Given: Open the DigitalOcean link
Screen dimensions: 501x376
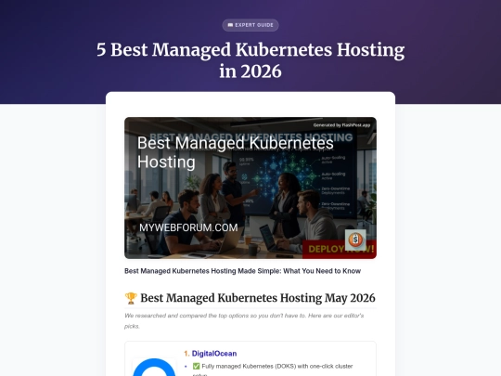Looking at the screenshot, I should [x=214, y=354].
